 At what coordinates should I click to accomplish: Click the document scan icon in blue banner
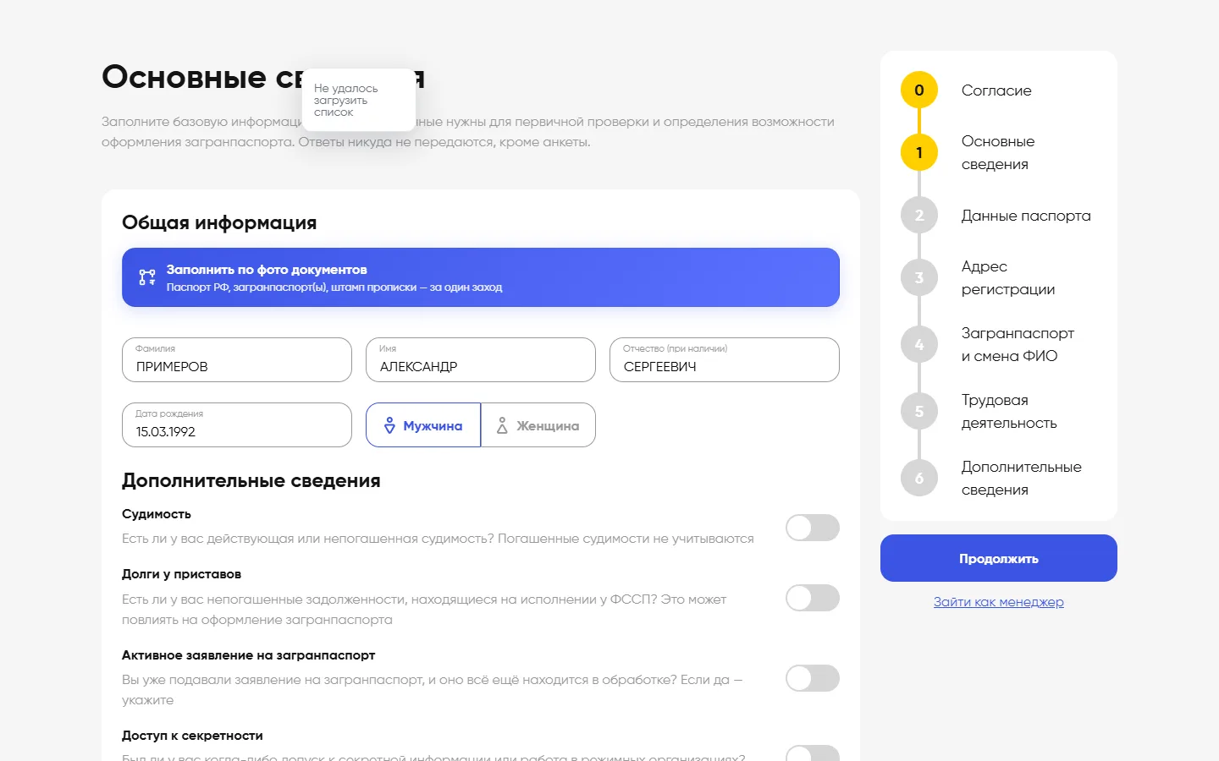[x=147, y=277]
